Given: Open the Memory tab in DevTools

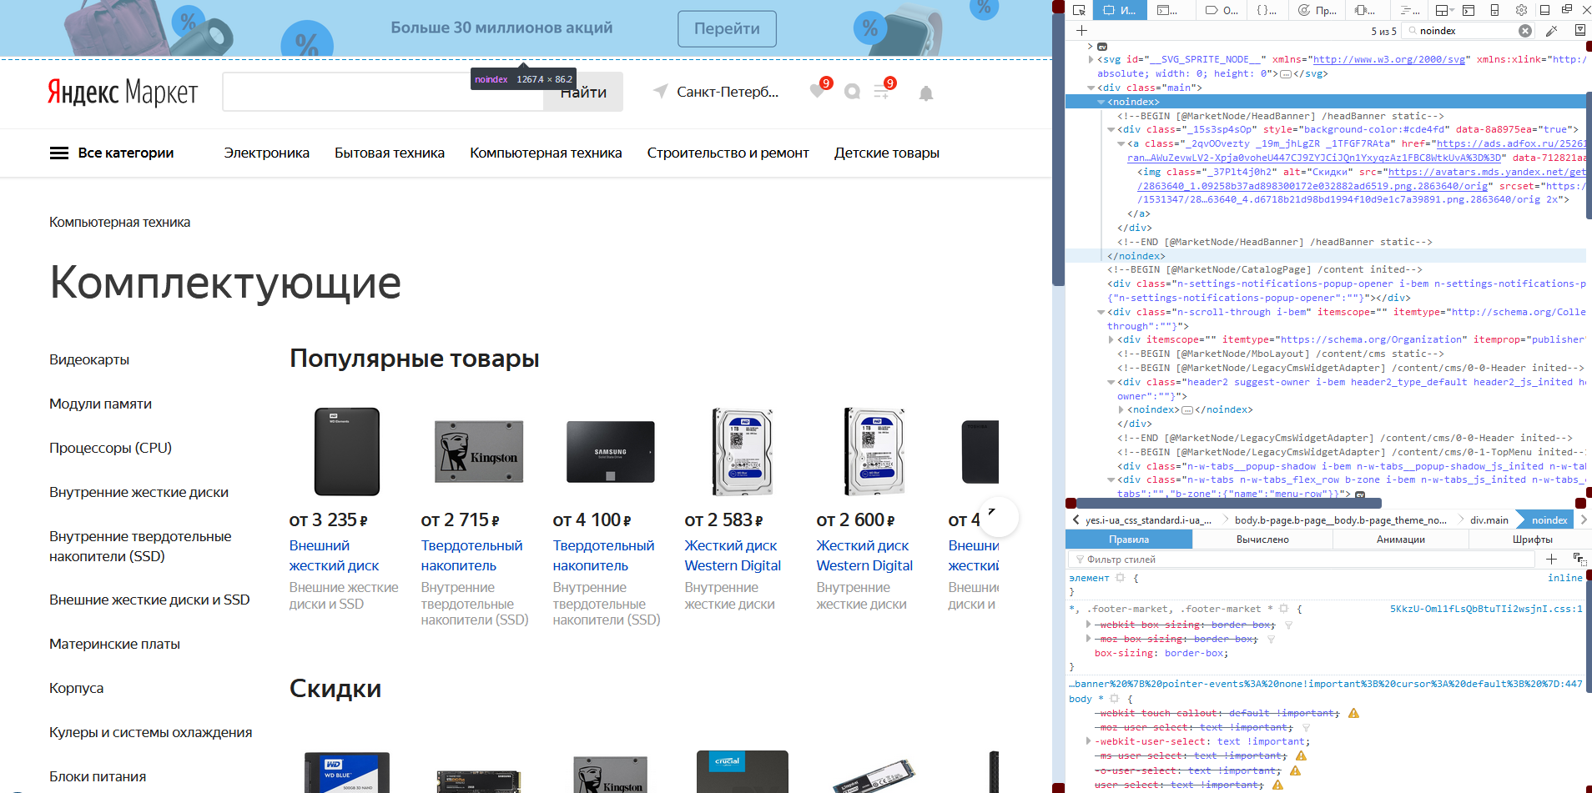Looking at the screenshot, I should point(1366,10).
